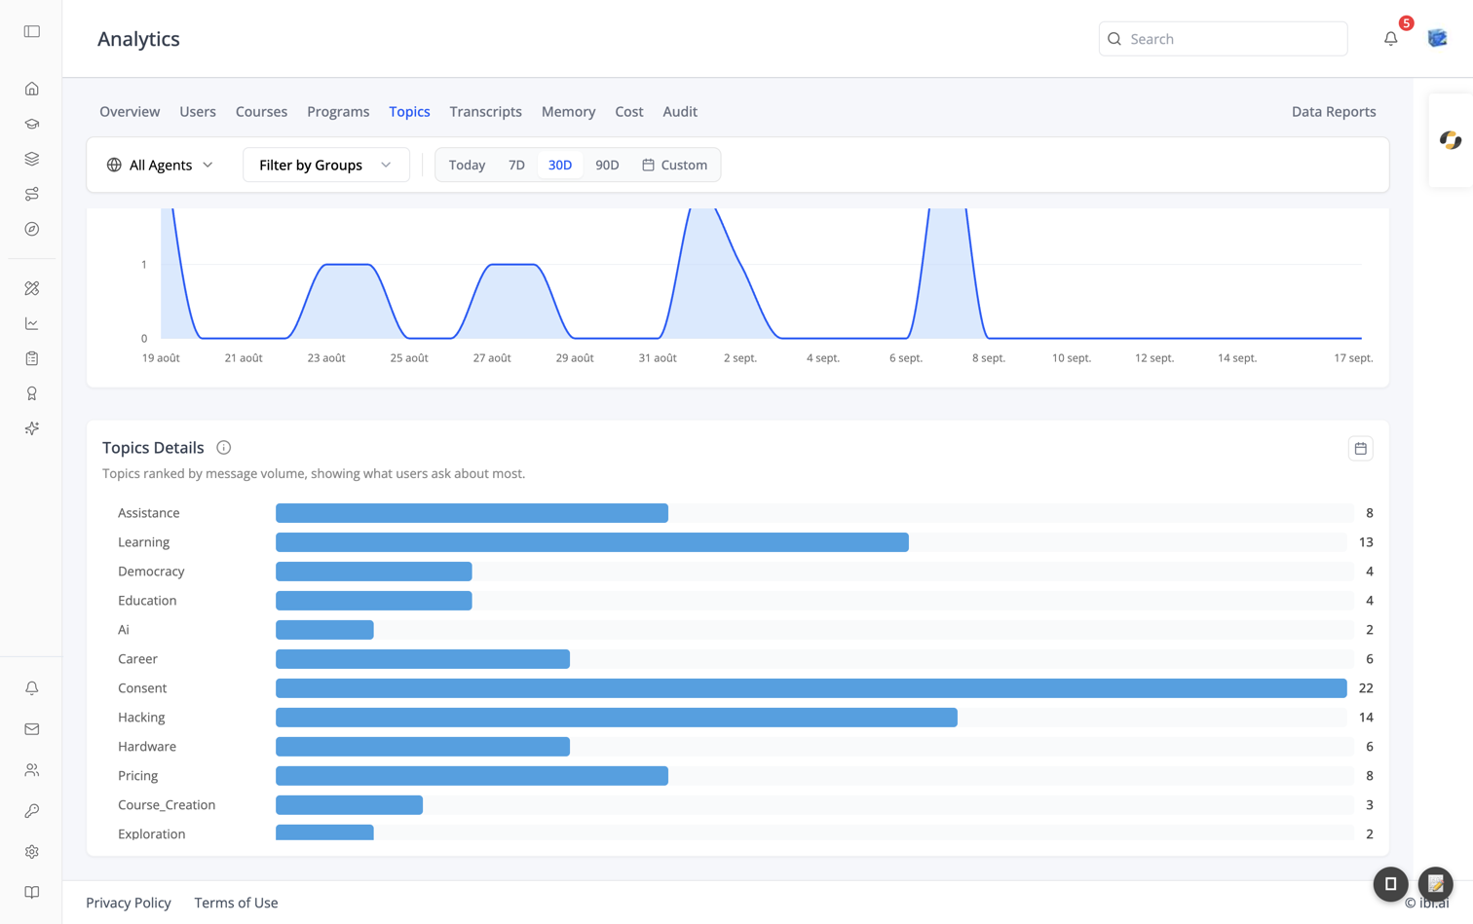Open the graduation cap sidebar icon

32,124
